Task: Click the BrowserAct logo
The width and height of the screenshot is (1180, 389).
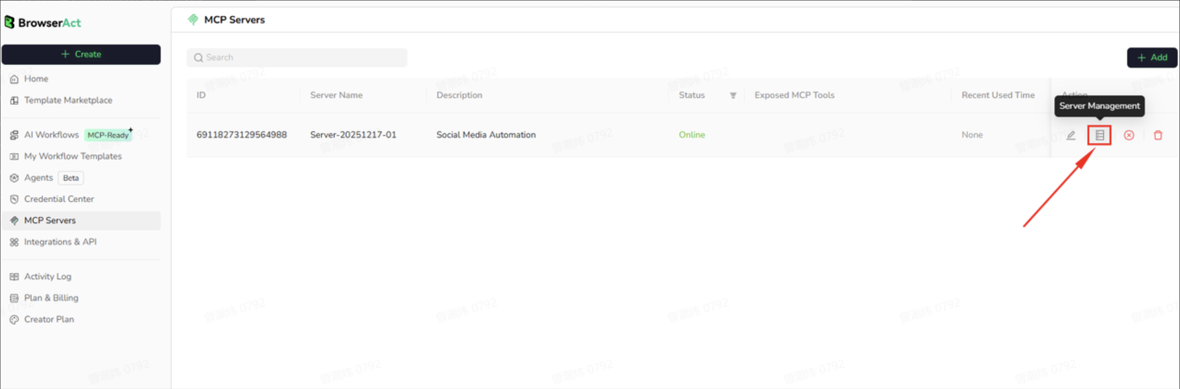Action: (x=43, y=22)
